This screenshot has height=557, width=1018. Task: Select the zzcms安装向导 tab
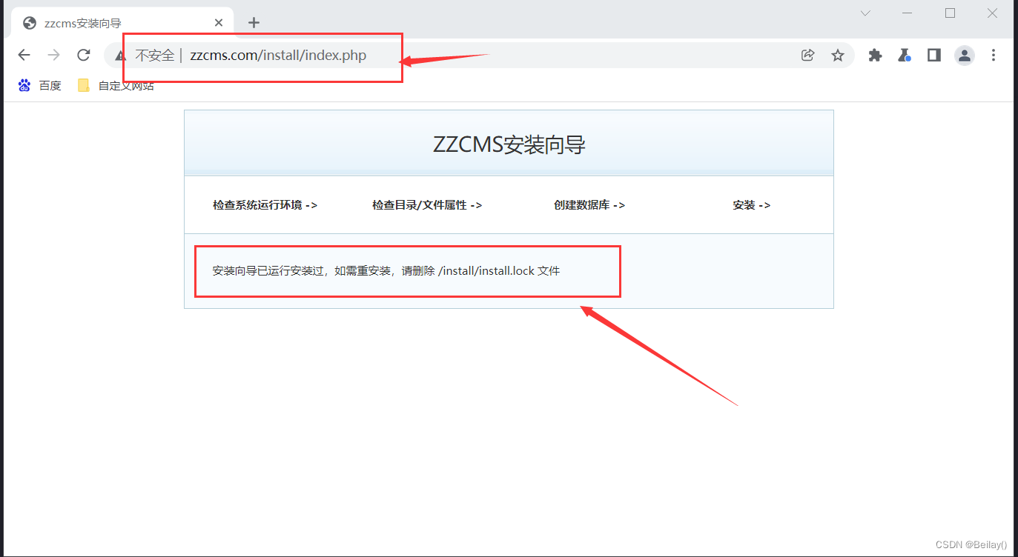pyautogui.click(x=123, y=23)
